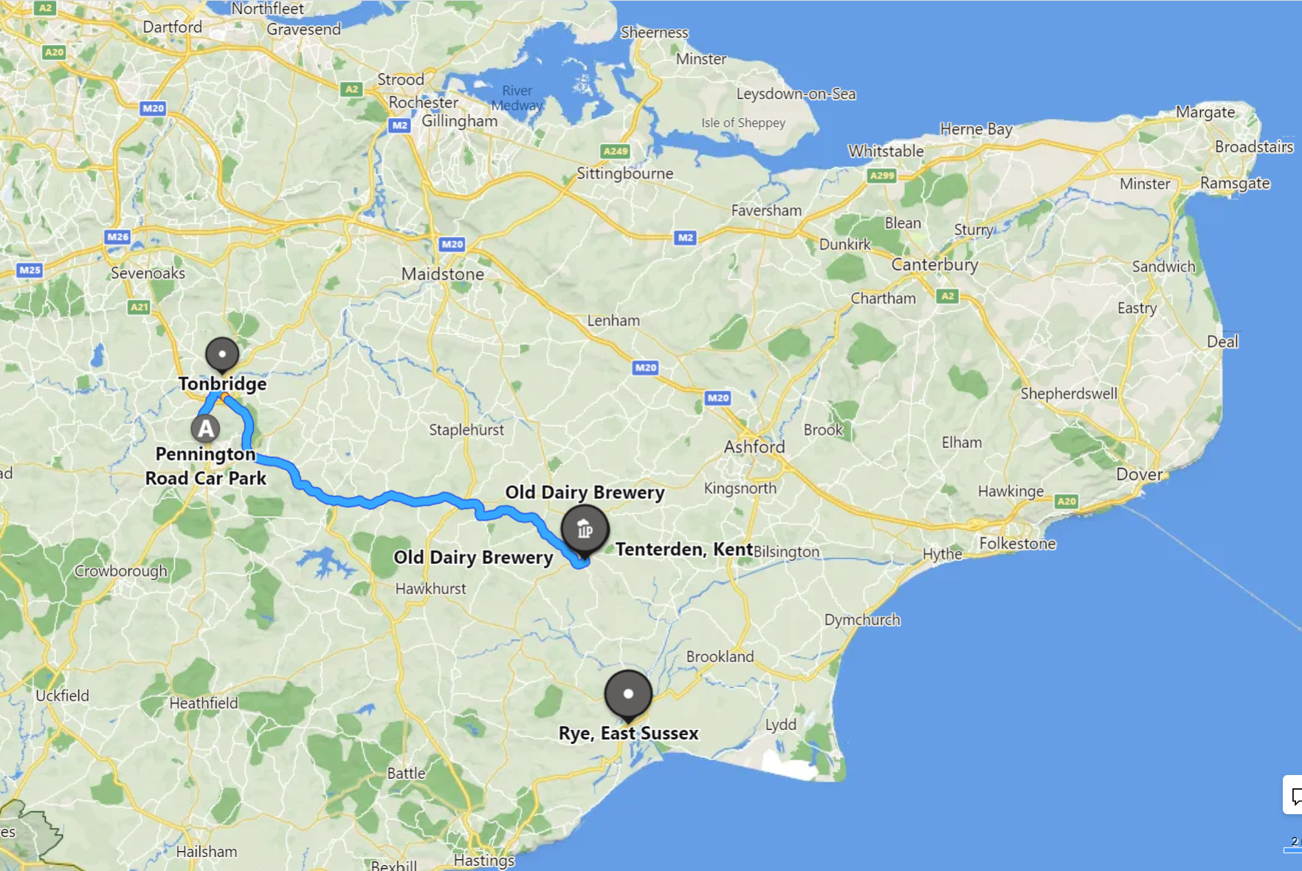Click the A299 road shield near Whitstable
This screenshot has width=1302, height=871.
882,175
